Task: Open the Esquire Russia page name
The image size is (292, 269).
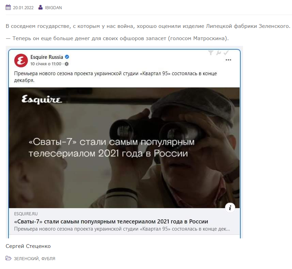Action: (x=47, y=57)
